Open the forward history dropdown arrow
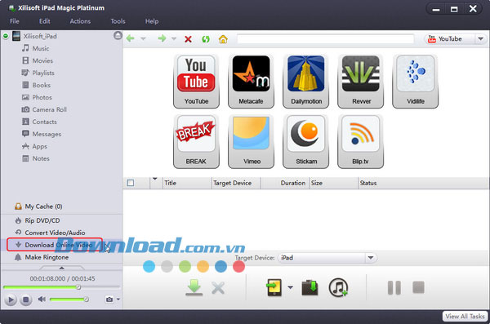Viewport: 490px width, 324px height. click(174, 39)
